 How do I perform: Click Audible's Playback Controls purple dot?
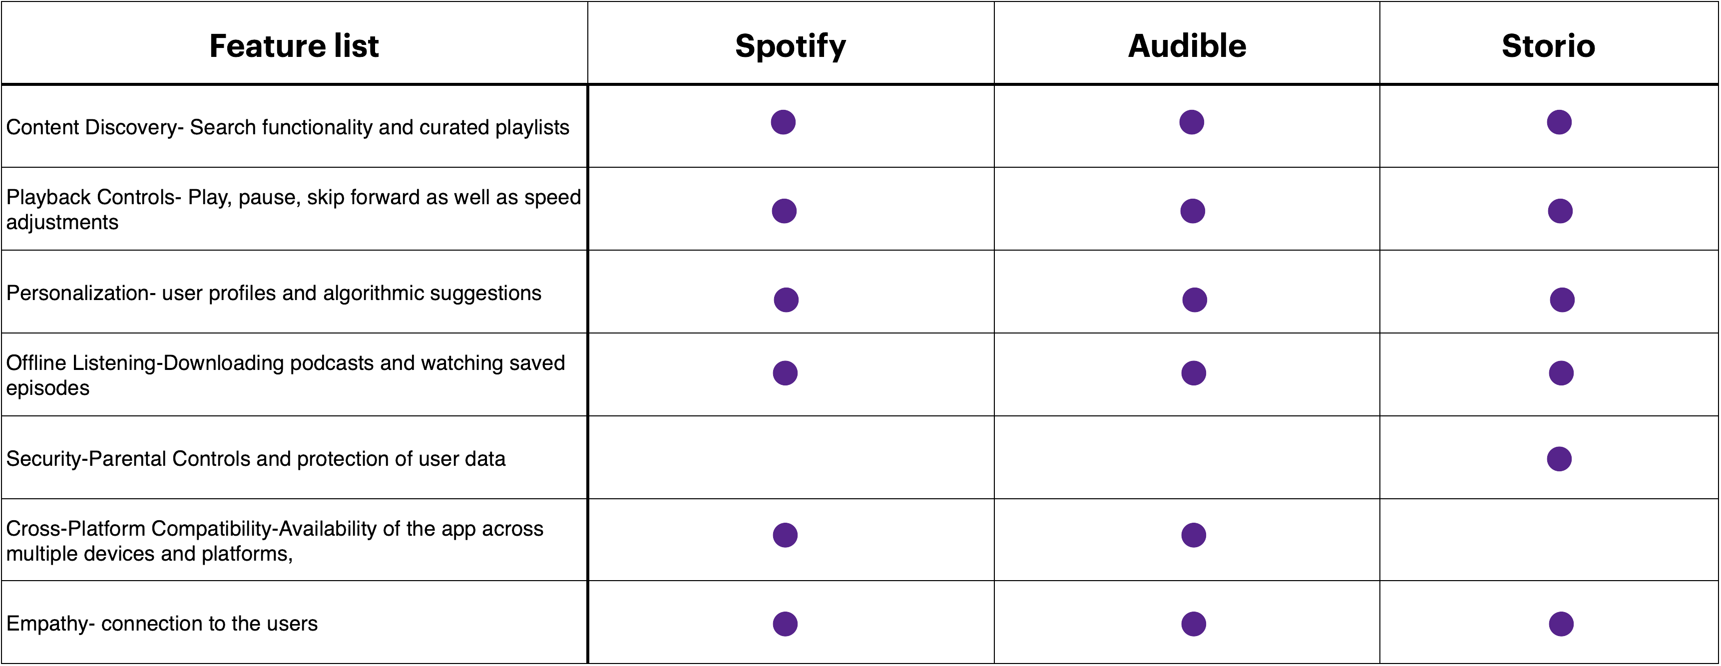[x=1193, y=211]
